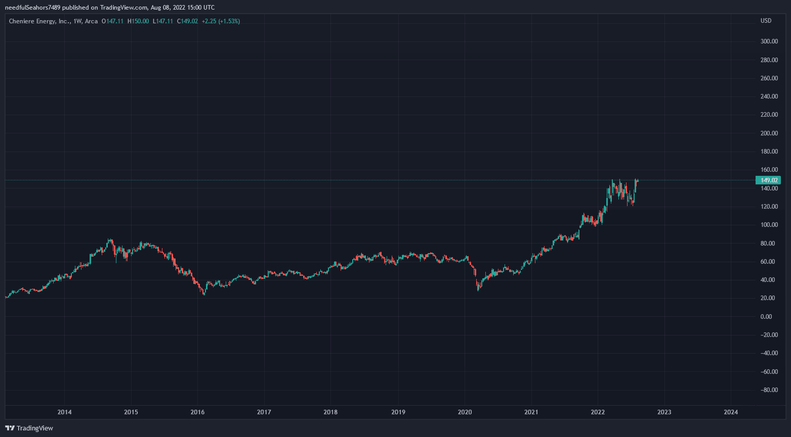Click the +2.25 (+1.53%) change value
This screenshot has height=437, width=791.
[x=221, y=21]
